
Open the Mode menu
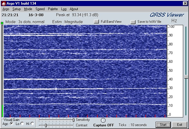[28, 9]
